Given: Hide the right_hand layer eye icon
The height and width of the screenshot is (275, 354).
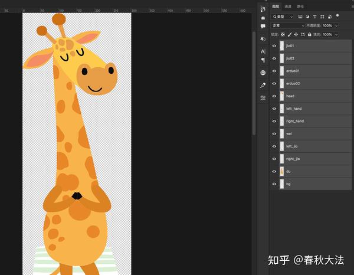Looking at the screenshot, I should pyautogui.click(x=274, y=121).
